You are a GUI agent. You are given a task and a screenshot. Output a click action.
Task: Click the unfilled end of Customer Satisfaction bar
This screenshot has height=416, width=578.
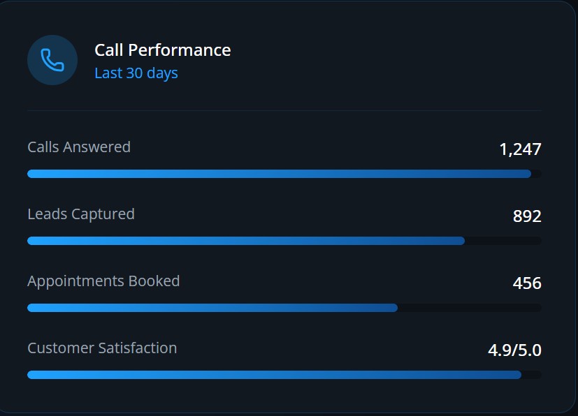tap(532, 375)
